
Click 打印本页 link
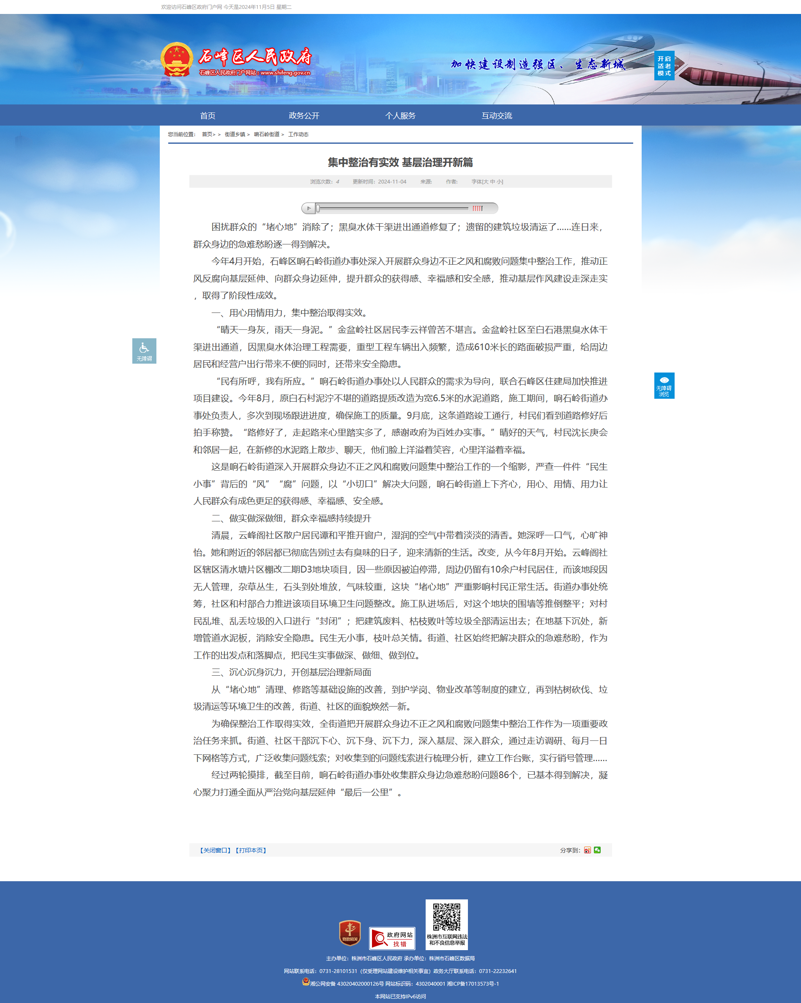[x=251, y=850]
